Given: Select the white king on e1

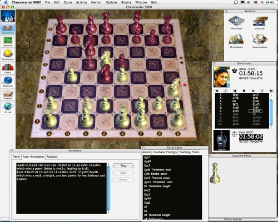Looking at the screenshot, I should [x=122, y=117].
